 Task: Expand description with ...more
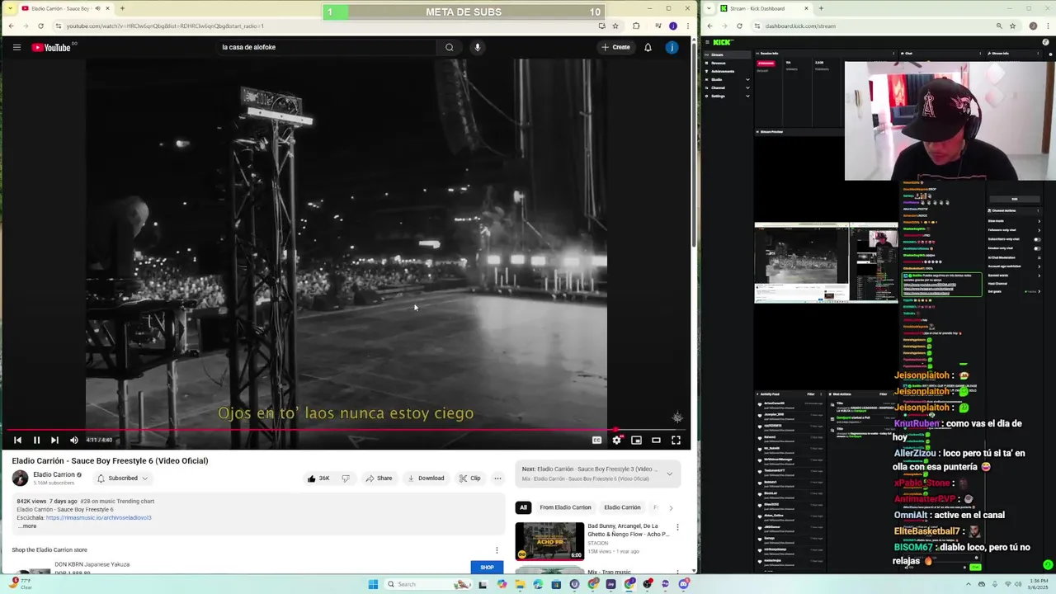27,526
